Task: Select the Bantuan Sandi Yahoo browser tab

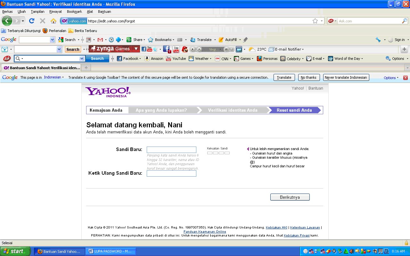Action: pos(41,68)
